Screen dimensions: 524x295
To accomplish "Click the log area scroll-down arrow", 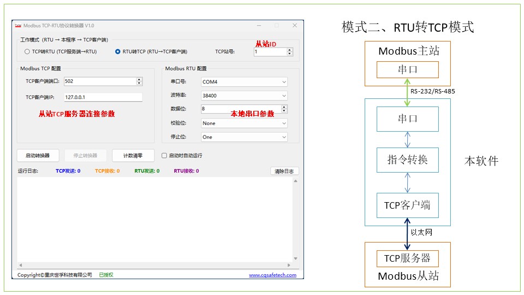I will pos(296,258).
